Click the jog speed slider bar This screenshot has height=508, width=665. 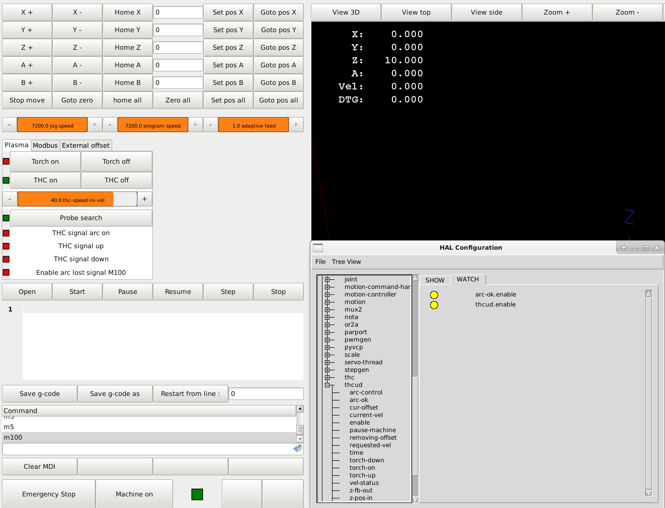[52, 125]
